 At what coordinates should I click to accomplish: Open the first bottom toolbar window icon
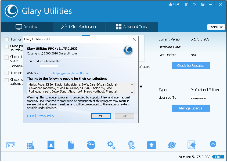10,145
